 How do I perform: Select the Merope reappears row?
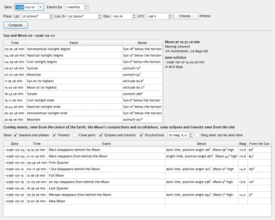click(x=137, y=195)
